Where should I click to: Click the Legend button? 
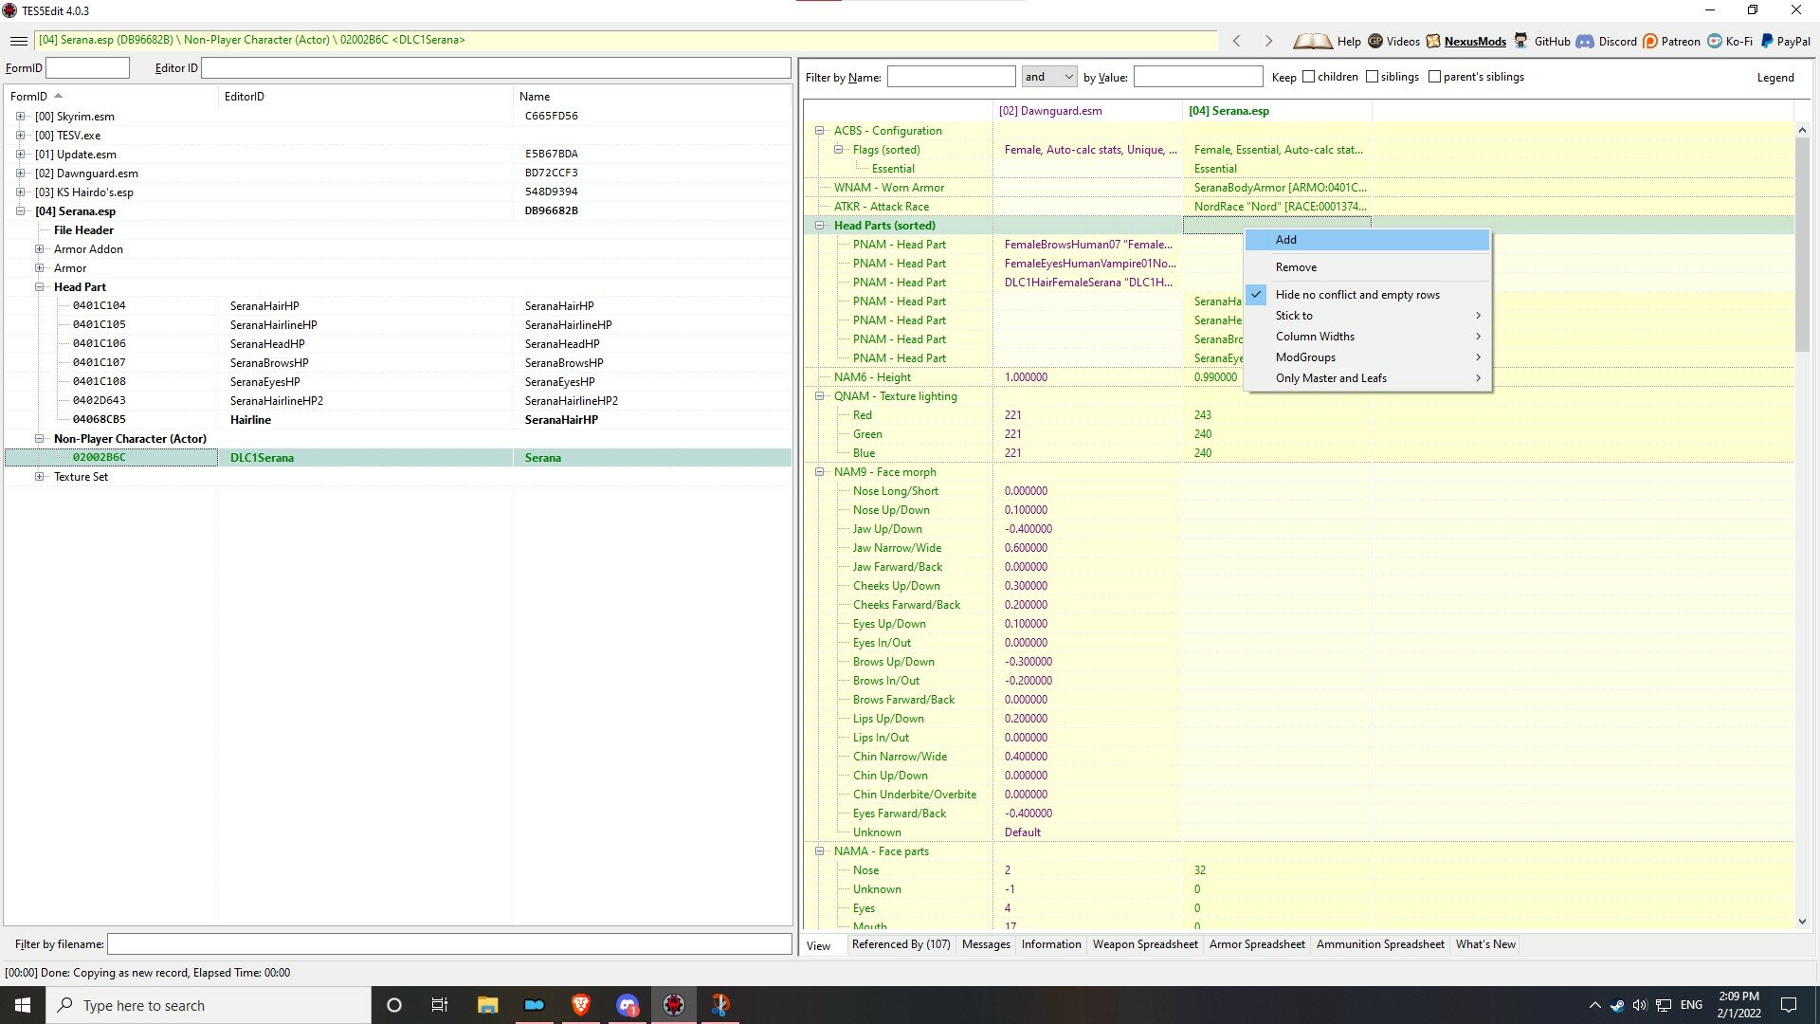(x=1774, y=78)
